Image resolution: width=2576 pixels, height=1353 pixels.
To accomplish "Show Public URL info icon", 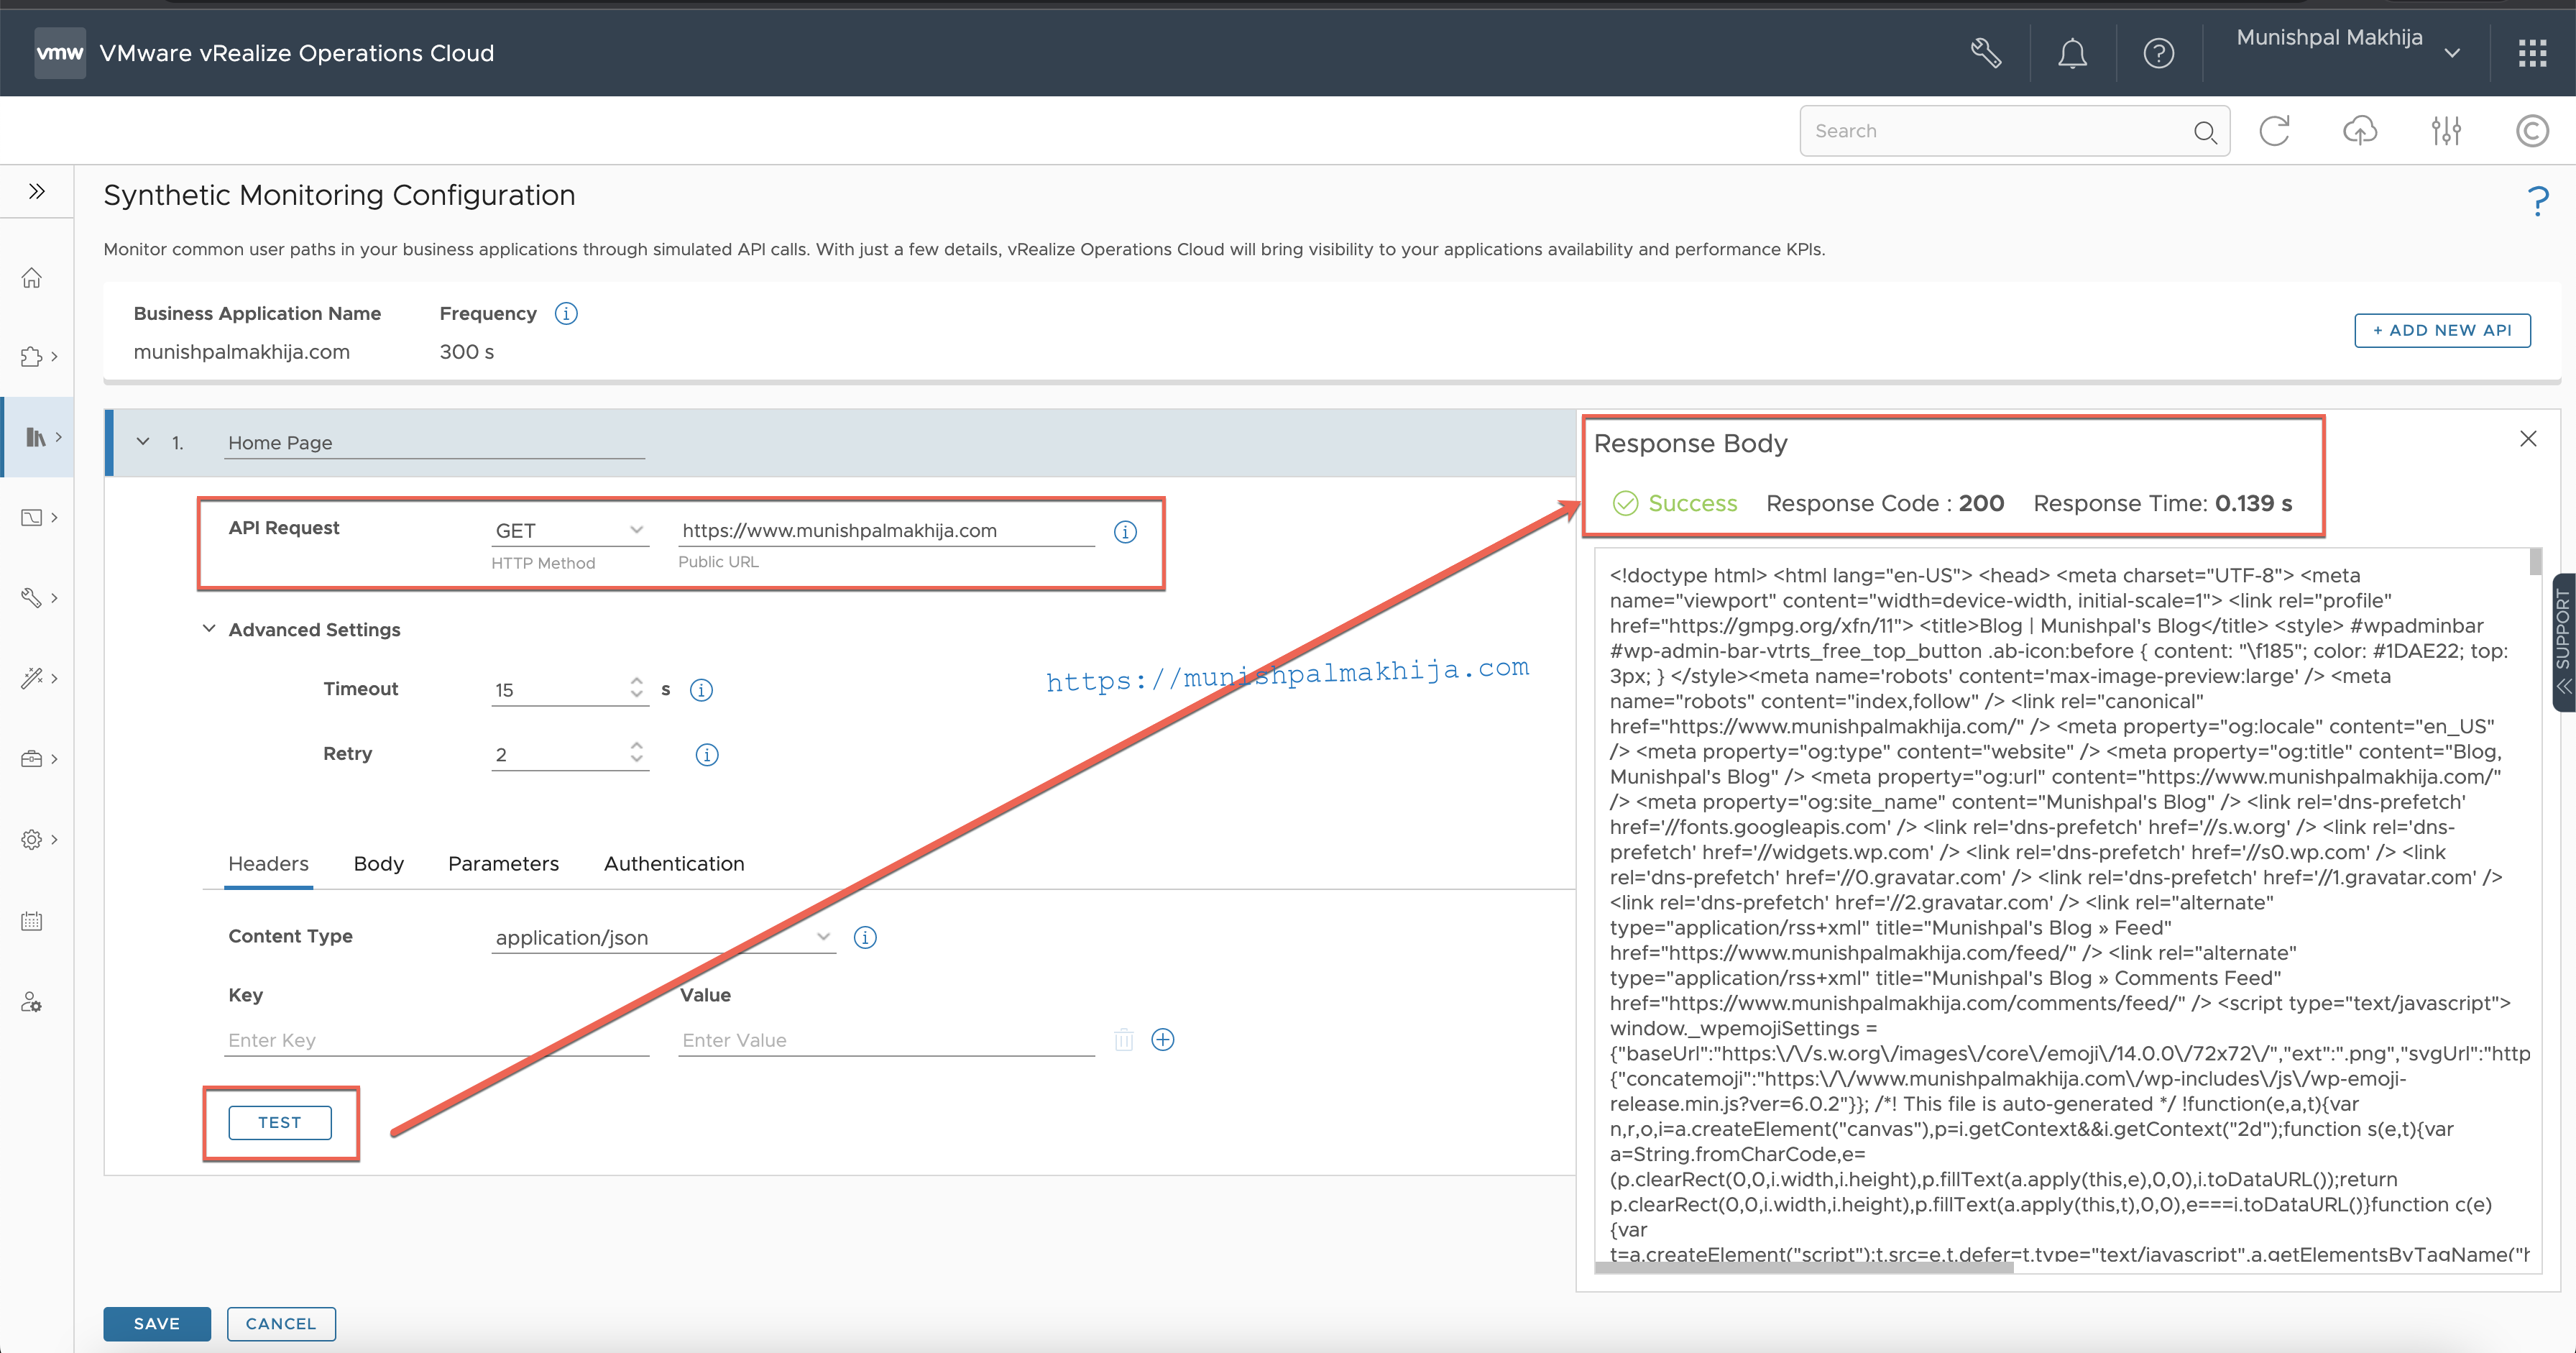I will pos(1125,532).
